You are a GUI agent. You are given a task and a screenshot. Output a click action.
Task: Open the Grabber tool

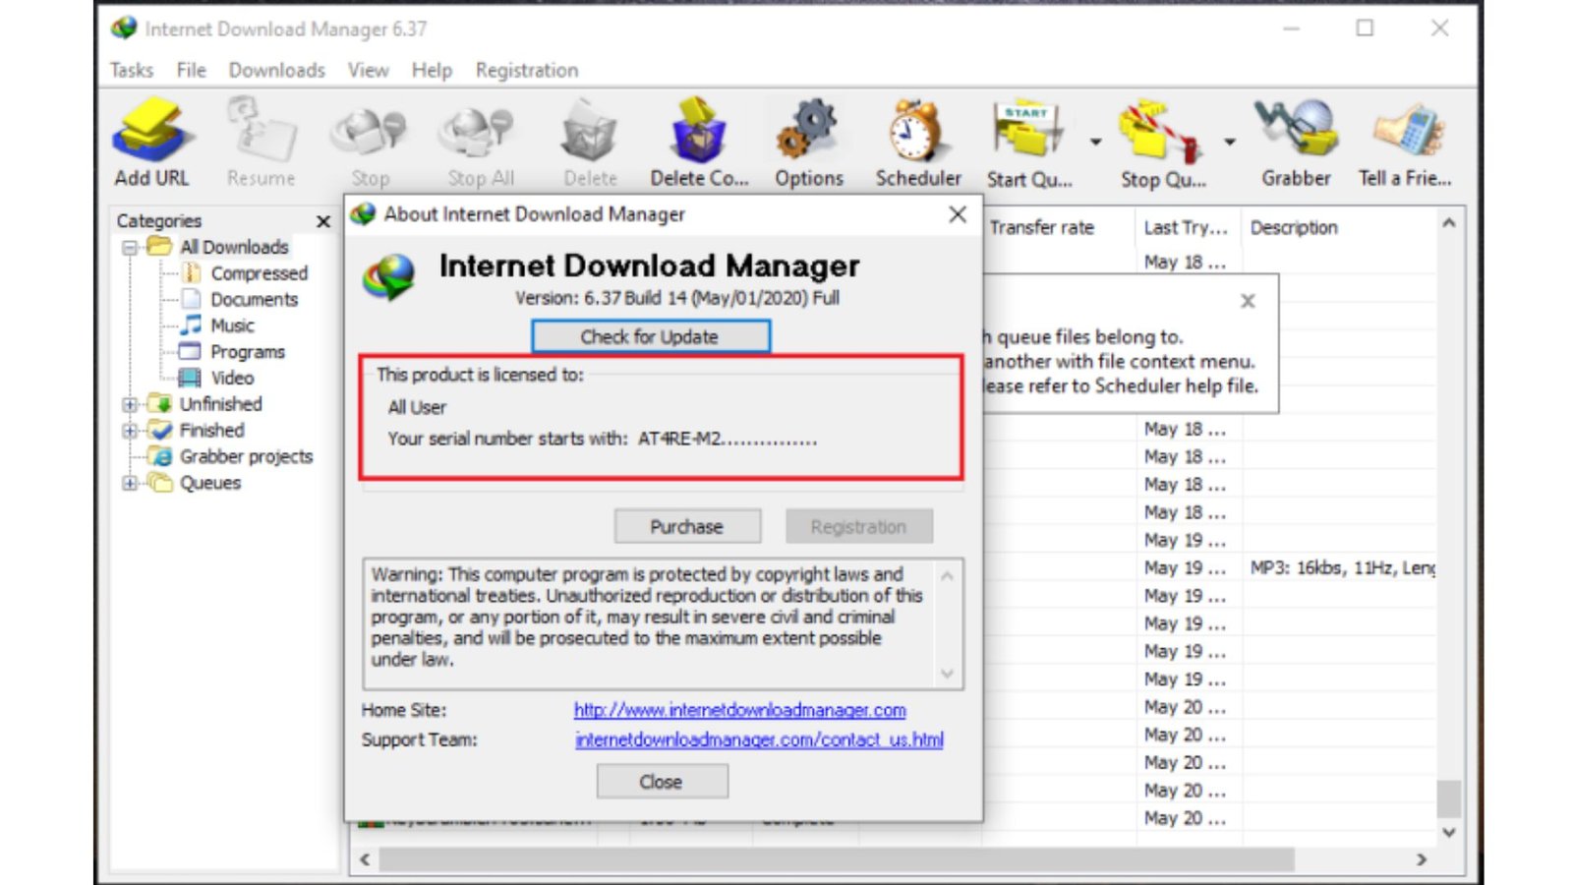1296,143
